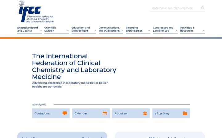Screen dimensions: 222x138
Task: Expand Executive Board and Council chevron
Action: tap(41, 31)
